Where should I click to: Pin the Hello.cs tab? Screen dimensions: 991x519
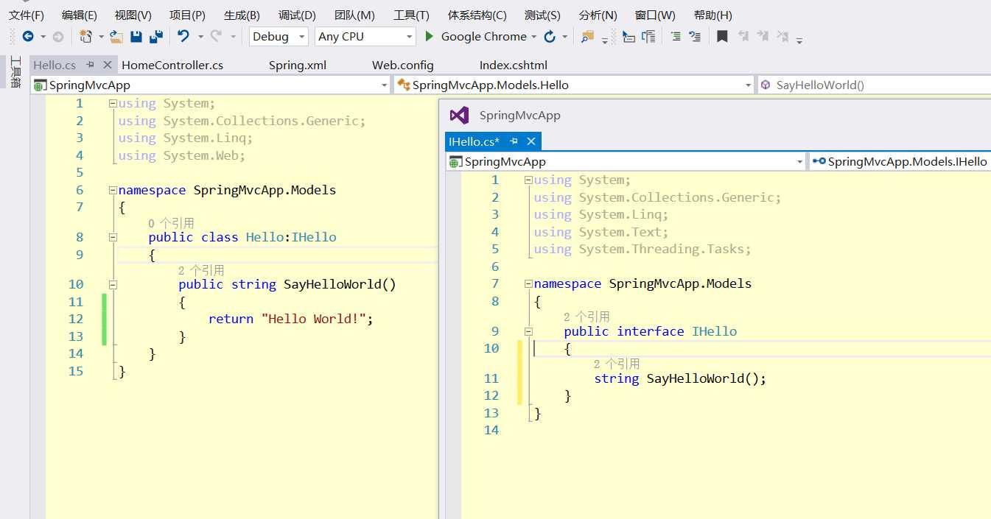click(91, 65)
